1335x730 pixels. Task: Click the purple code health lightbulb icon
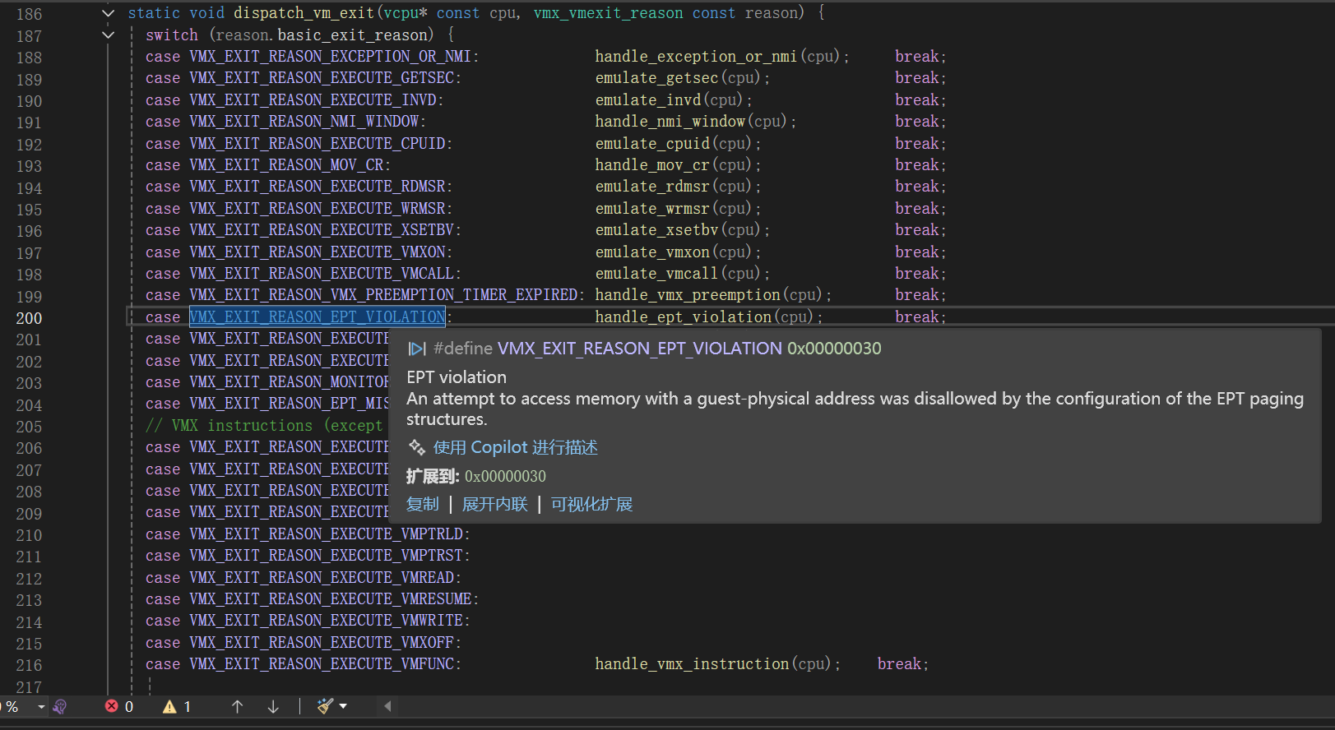point(60,707)
